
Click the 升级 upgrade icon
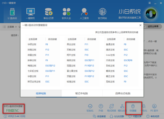[x=101, y=108]
